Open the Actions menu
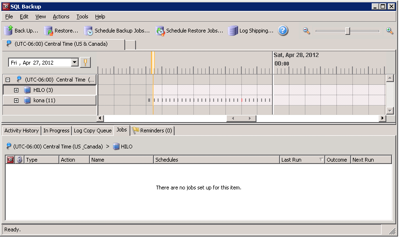399x237 pixels. pyautogui.click(x=61, y=16)
